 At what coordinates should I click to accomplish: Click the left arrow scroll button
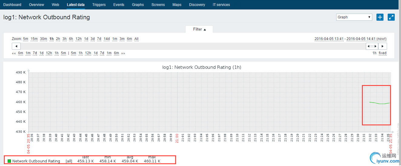[x=16, y=46]
